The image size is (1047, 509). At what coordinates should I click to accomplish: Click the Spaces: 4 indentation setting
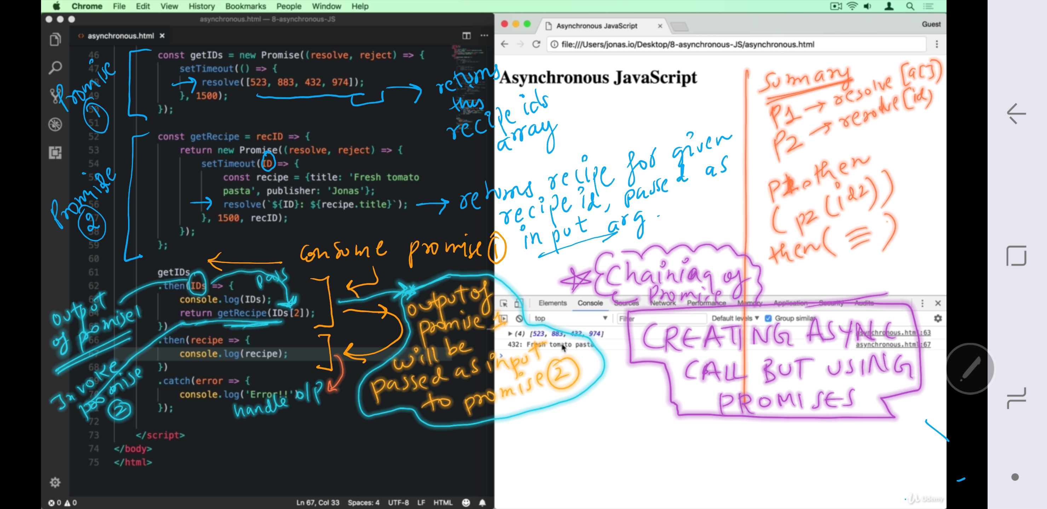point(363,503)
